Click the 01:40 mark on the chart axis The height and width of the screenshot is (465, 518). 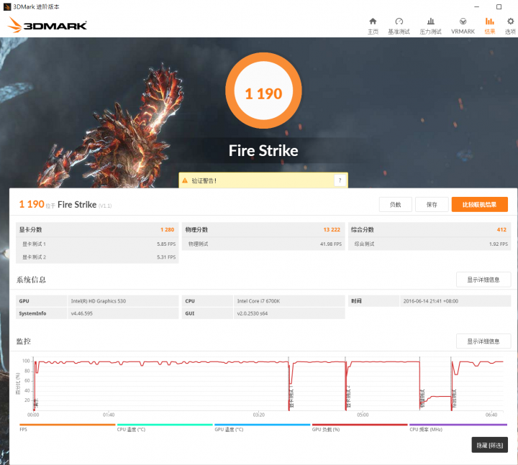tap(109, 415)
